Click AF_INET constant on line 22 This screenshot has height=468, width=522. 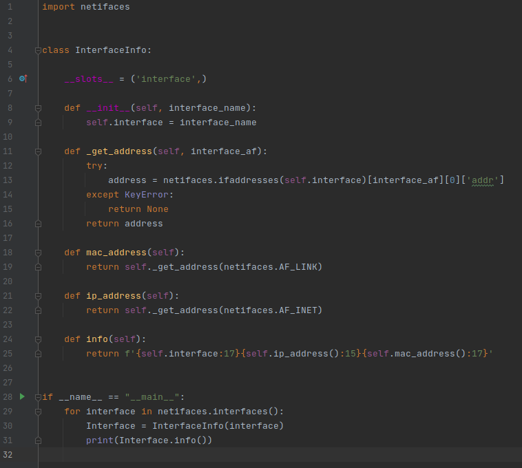(297, 310)
